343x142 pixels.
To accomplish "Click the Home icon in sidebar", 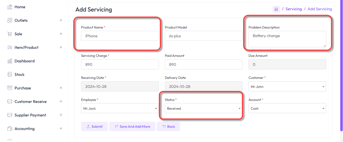I will pyautogui.click(x=10, y=7).
